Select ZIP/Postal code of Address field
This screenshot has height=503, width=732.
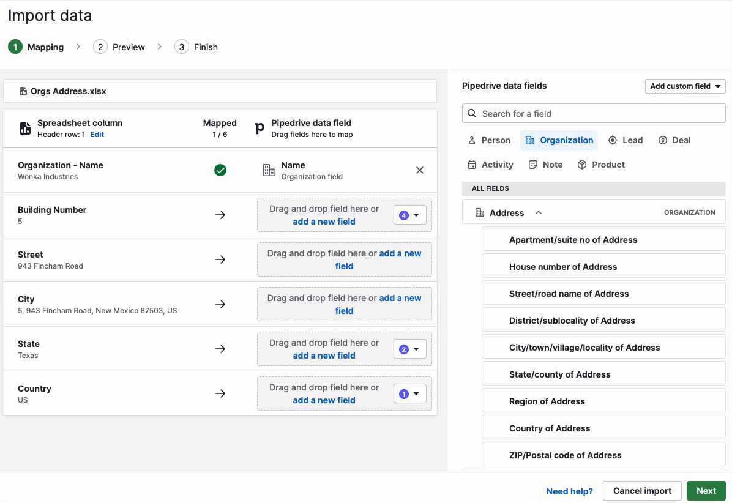click(603, 455)
